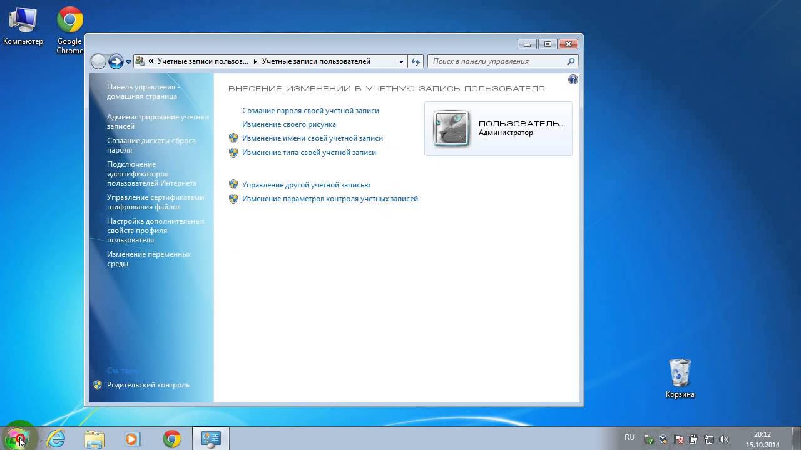Click the back navigation arrow button
This screenshot has width=801, height=450.
coord(98,61)
